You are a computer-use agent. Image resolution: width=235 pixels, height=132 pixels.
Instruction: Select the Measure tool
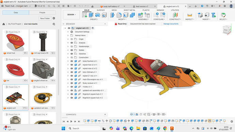click(190, 15)
